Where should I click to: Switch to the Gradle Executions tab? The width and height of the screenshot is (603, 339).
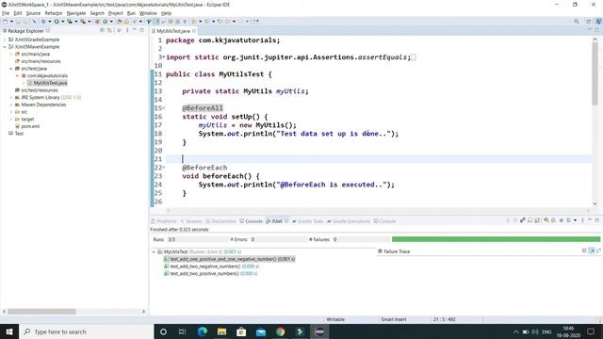(349, 221)
